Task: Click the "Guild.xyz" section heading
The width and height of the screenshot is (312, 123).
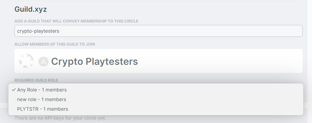Action: point(31,9)
